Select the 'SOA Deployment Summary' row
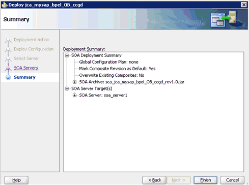This screenshot has height=185, width=249. pyautogui.click(x=96, y=55)
